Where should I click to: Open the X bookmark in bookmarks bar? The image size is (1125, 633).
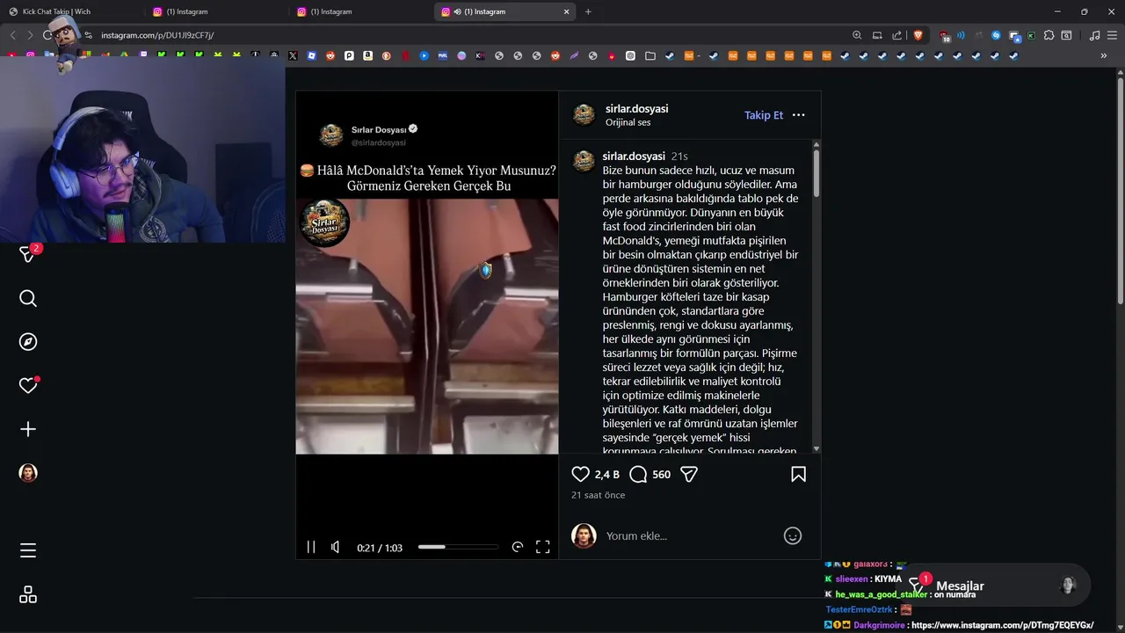[x=293, y=55]
